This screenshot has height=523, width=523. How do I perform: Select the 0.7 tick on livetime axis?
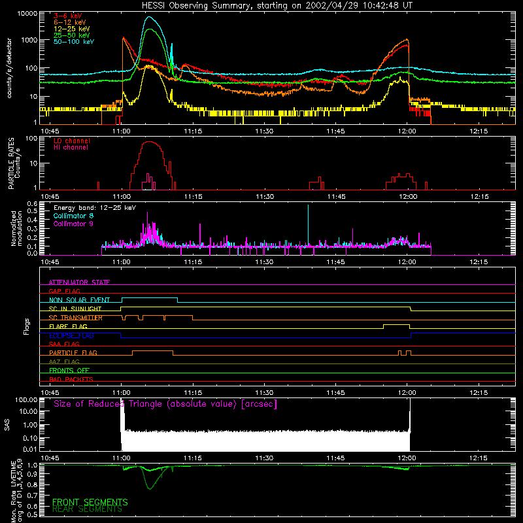(32, 496)
